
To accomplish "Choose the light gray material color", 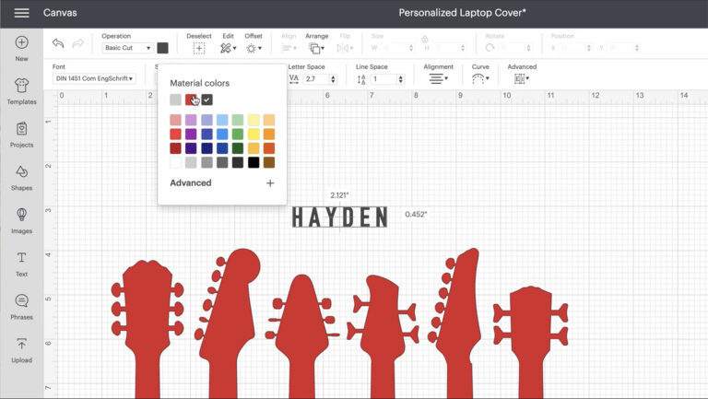I will 176,100.
